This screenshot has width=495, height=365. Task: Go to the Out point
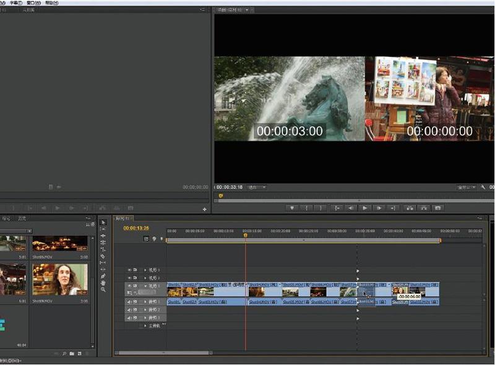pos(393,208)
